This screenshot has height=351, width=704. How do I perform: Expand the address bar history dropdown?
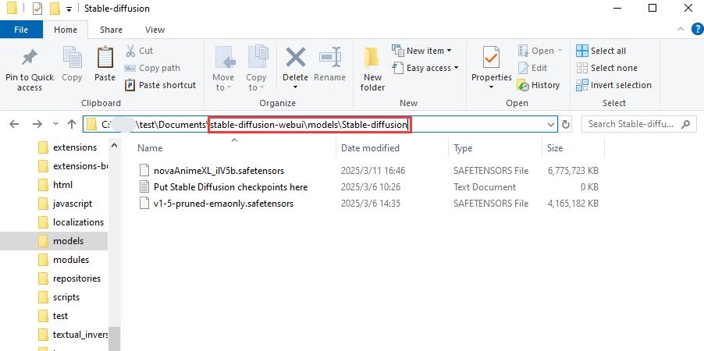tap(551, 124)
